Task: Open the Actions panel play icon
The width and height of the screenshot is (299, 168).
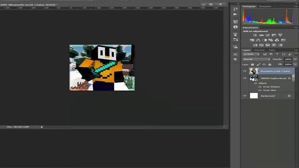Action: [x=235, y=14]
